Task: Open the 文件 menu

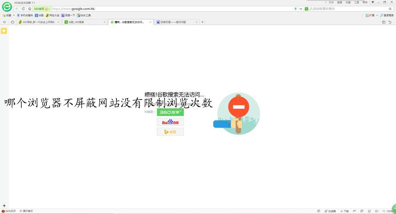Action: click(x=331, y=2)
